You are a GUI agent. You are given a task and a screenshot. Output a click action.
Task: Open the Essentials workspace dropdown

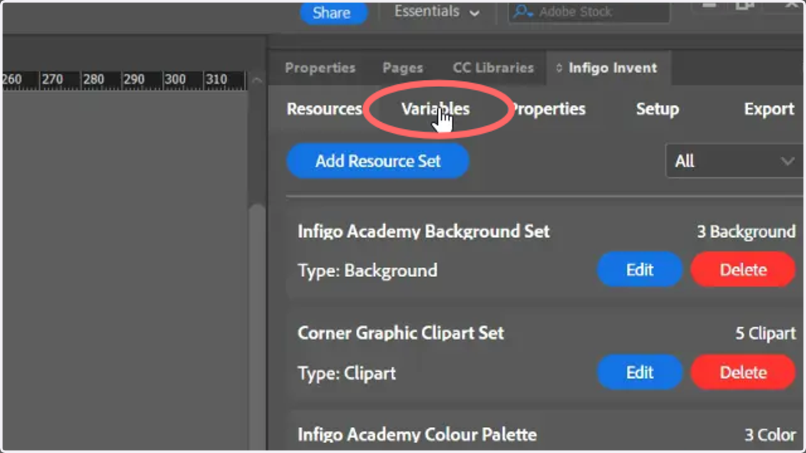(x=437, y=12)
